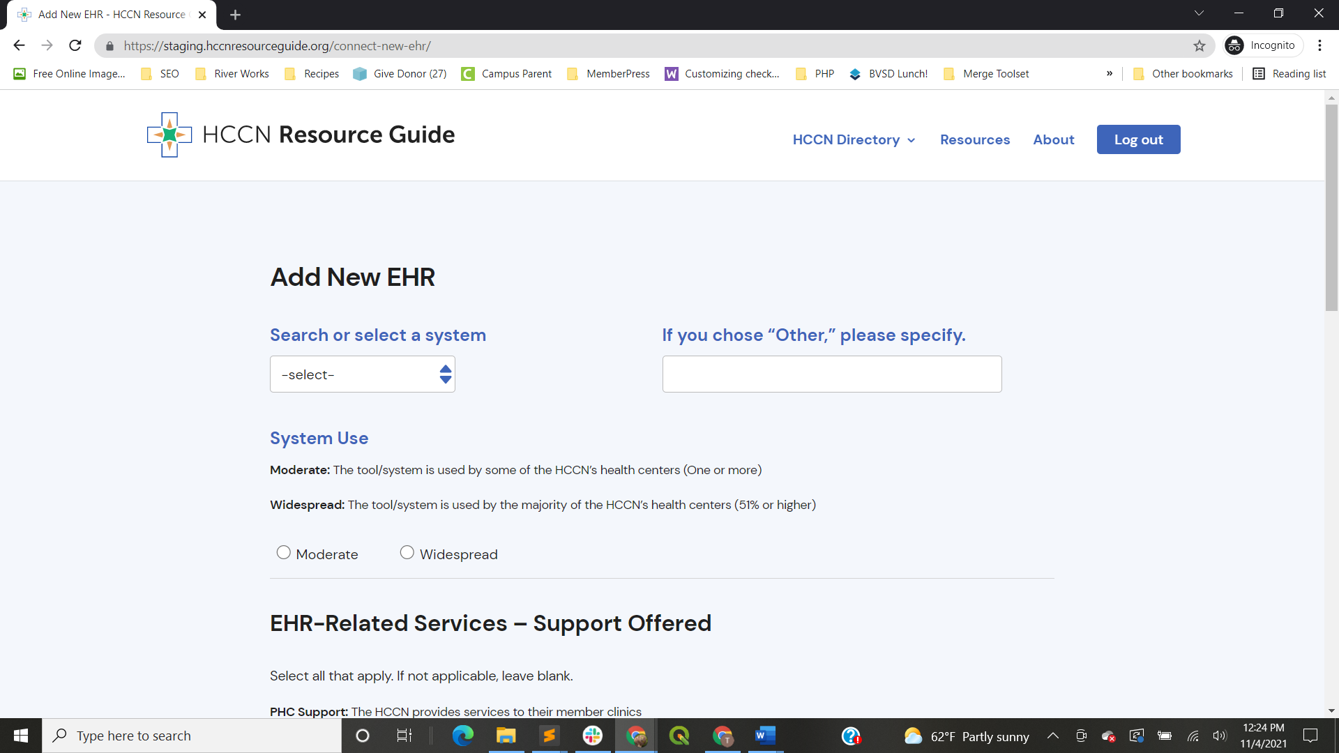
Task: Open the clock showing 12:24 PM
Action: coord(1263,736)
